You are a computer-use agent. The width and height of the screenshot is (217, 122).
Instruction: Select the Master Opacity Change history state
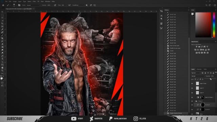(176, 113)
